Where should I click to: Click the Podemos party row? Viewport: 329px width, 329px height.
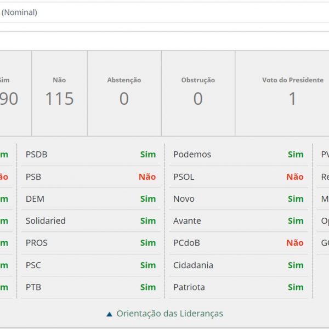(x=238, y=155)
